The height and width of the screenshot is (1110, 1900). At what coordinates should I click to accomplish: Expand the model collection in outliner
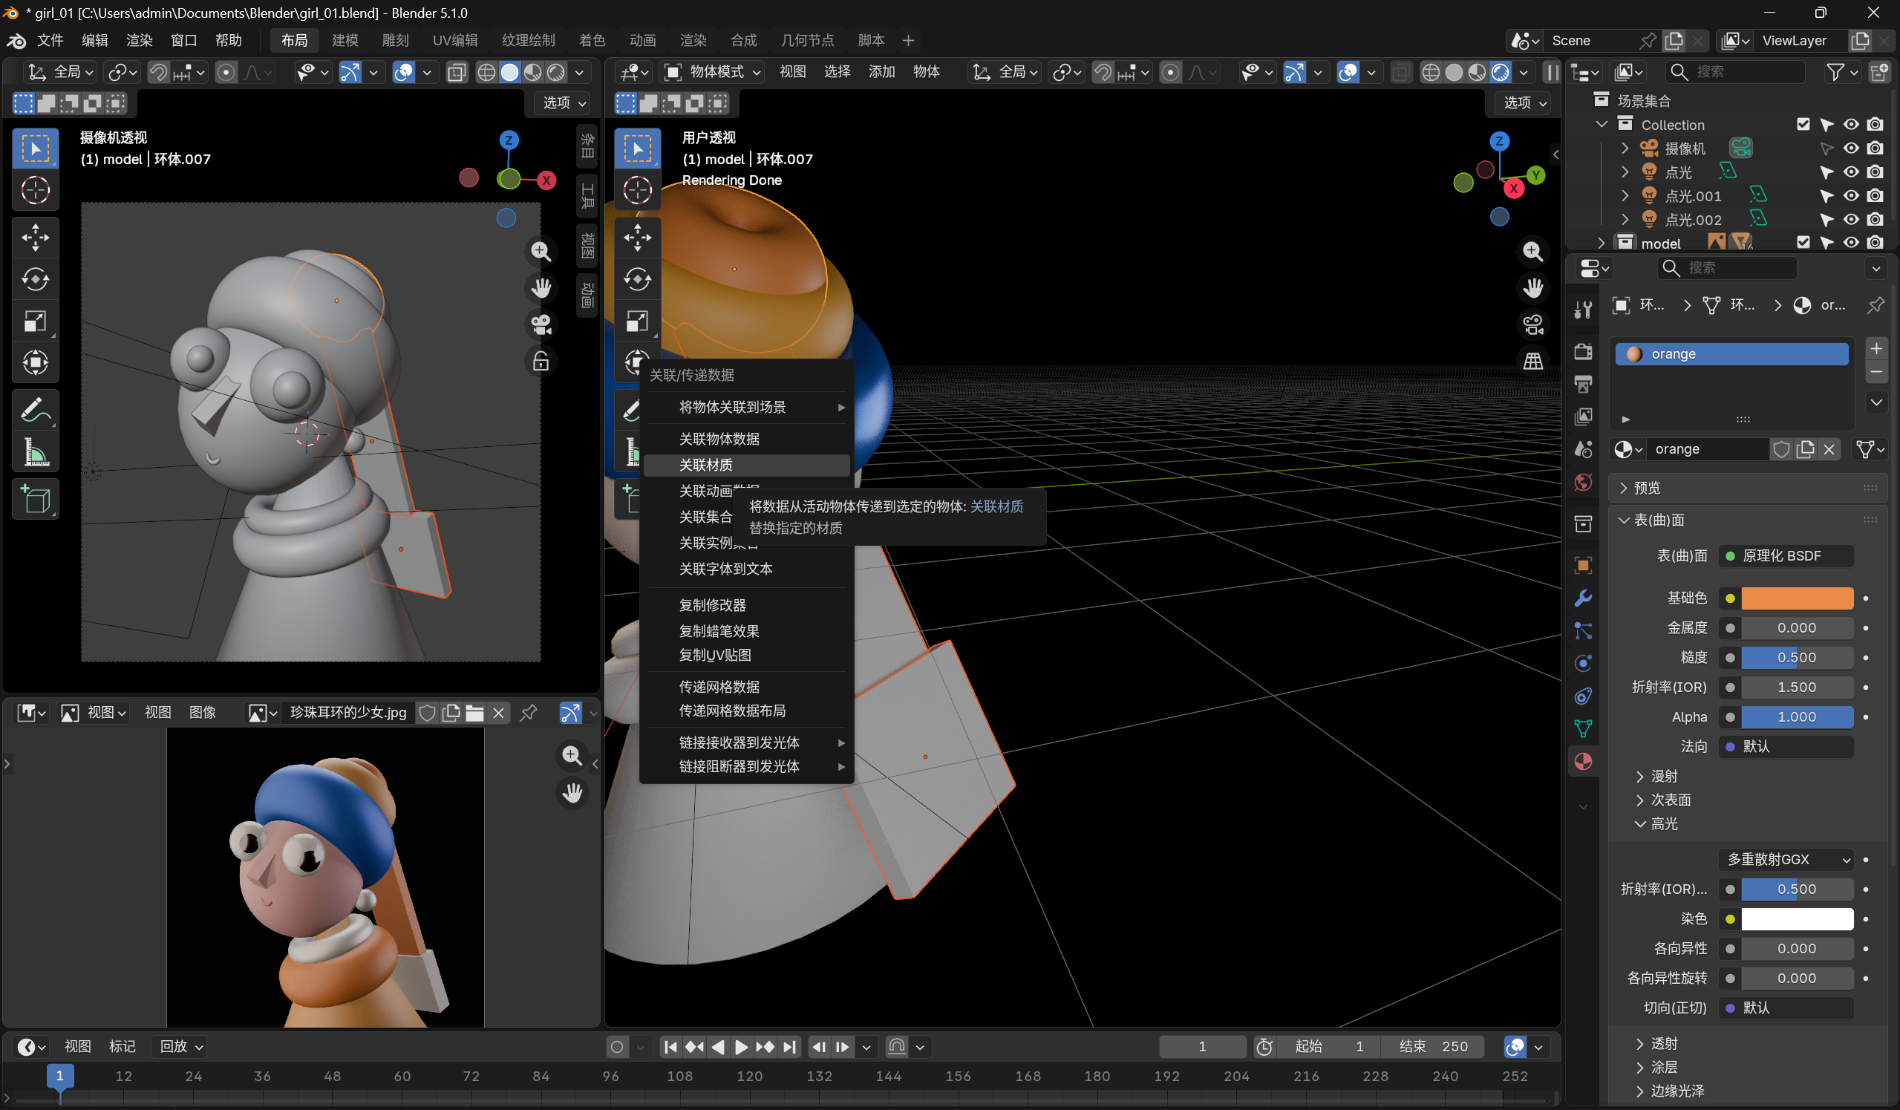pyautogui.click(x=1602, y=244)
